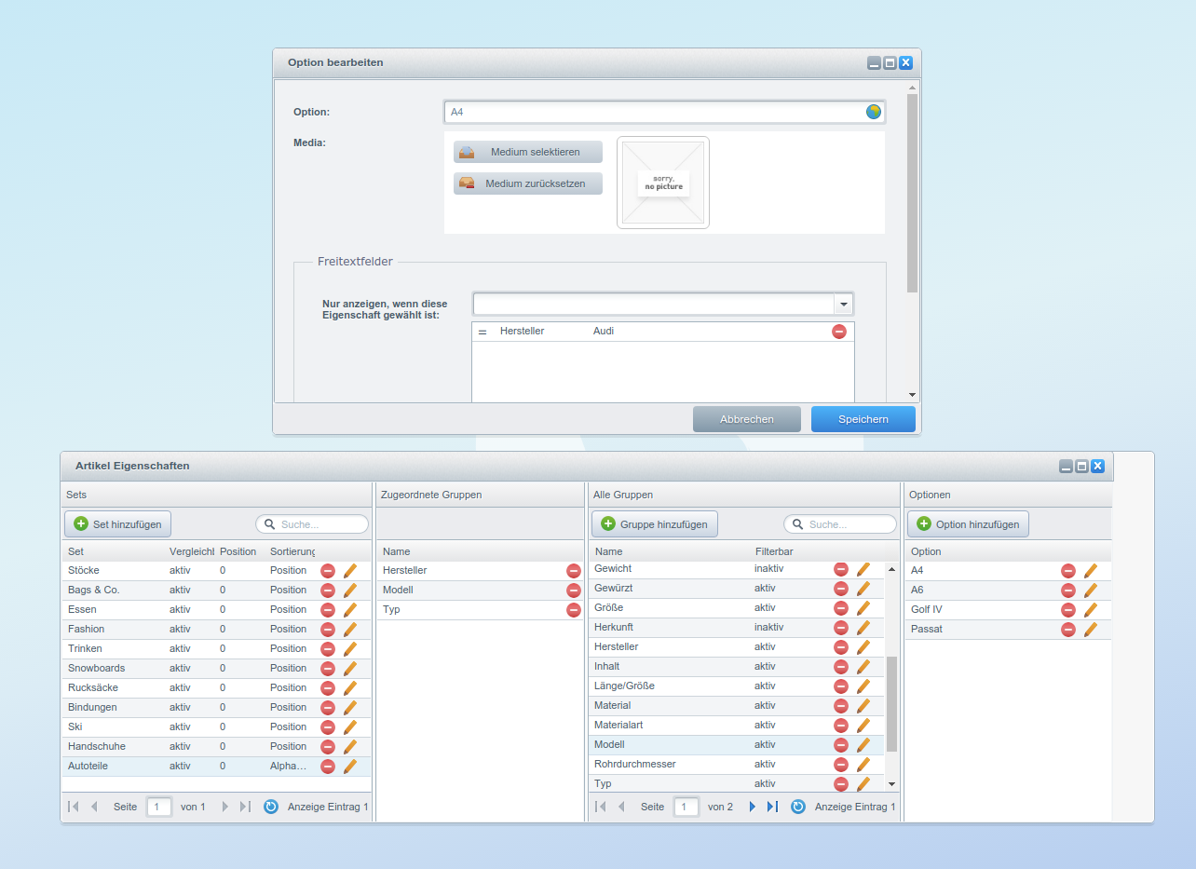Delete the A4 option

(1068, 570)
